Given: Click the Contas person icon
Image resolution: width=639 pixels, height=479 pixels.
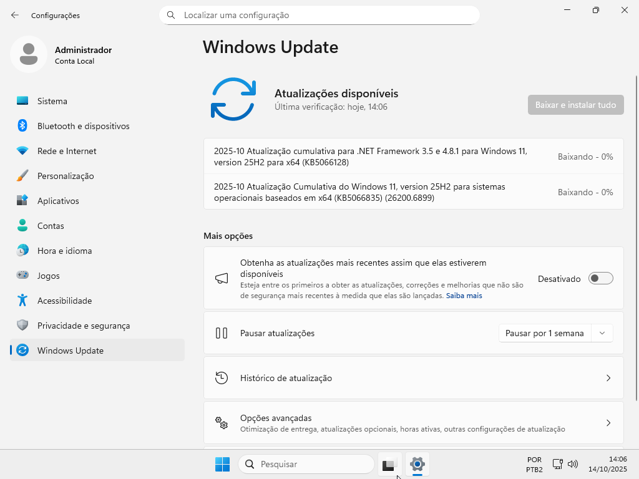Looking at the screenshot, I should (22, 225).
